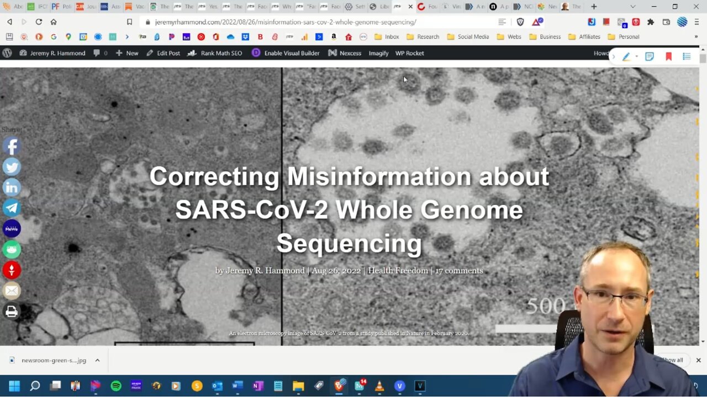Go back to previous page

[x=9, y=22]
